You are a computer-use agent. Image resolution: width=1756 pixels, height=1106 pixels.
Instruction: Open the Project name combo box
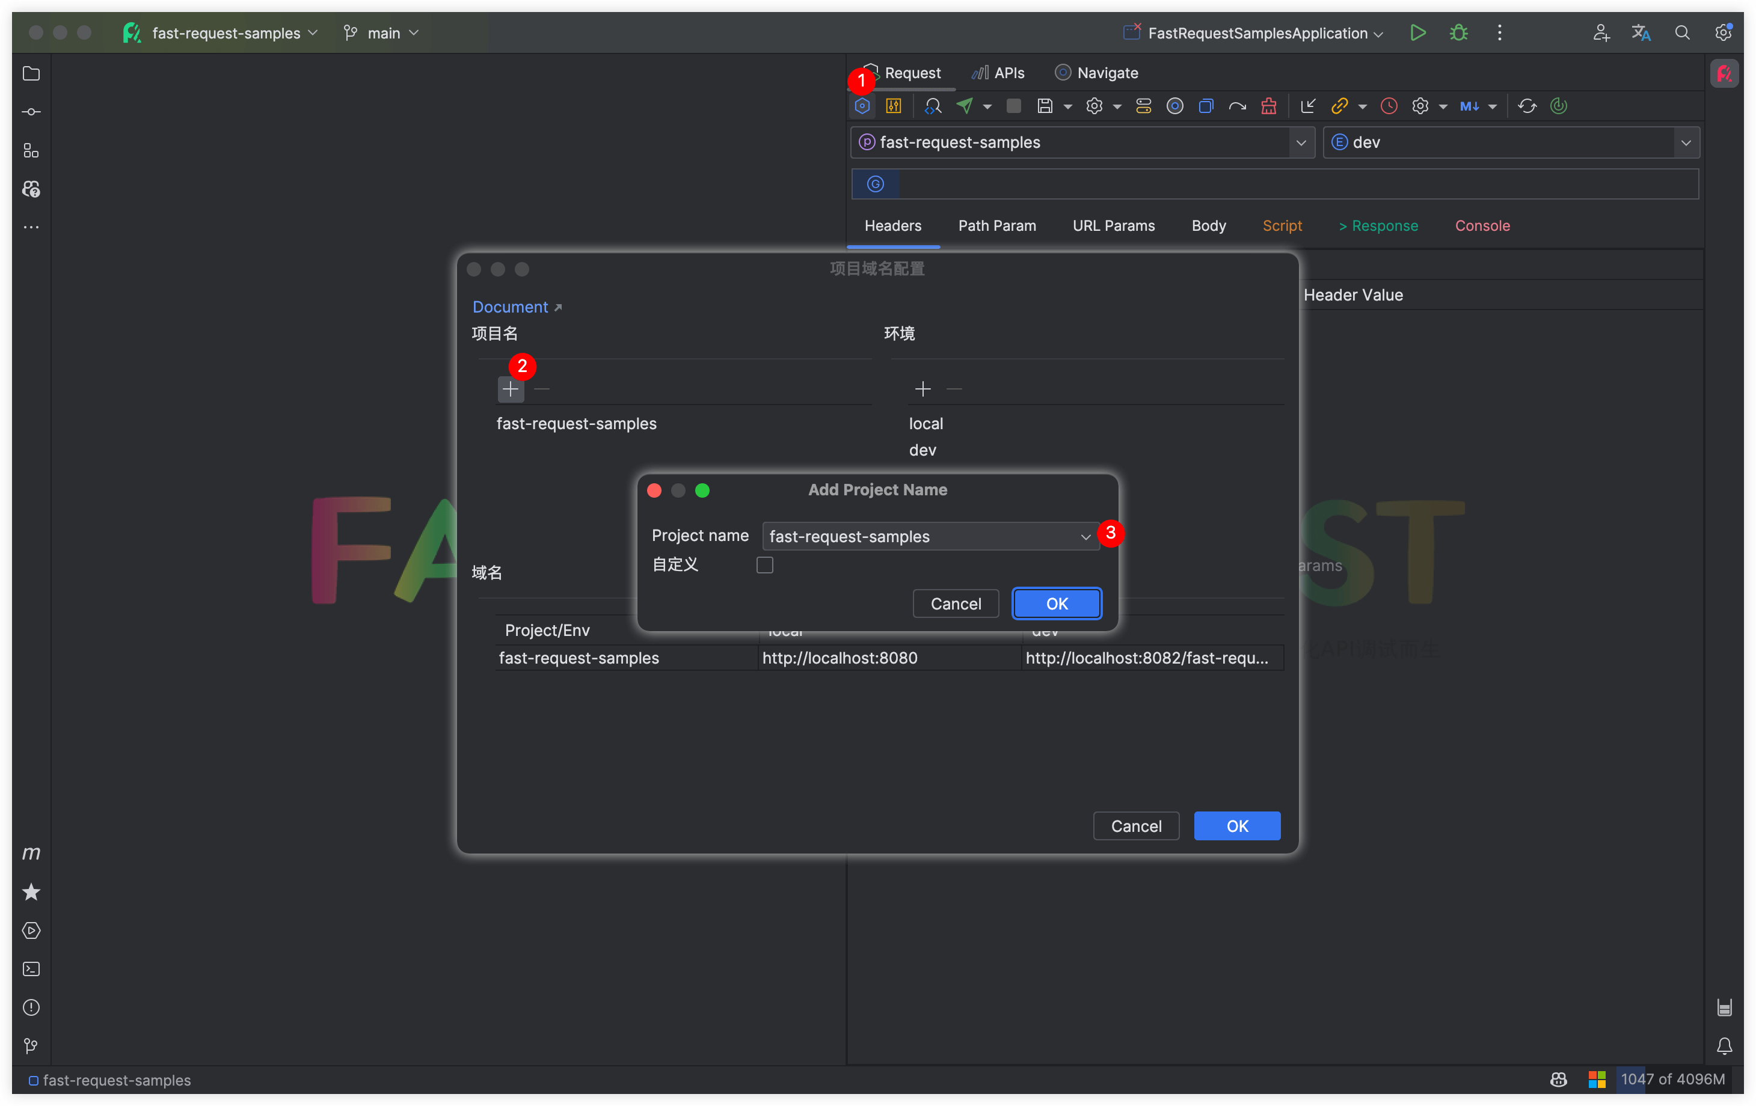930,537
